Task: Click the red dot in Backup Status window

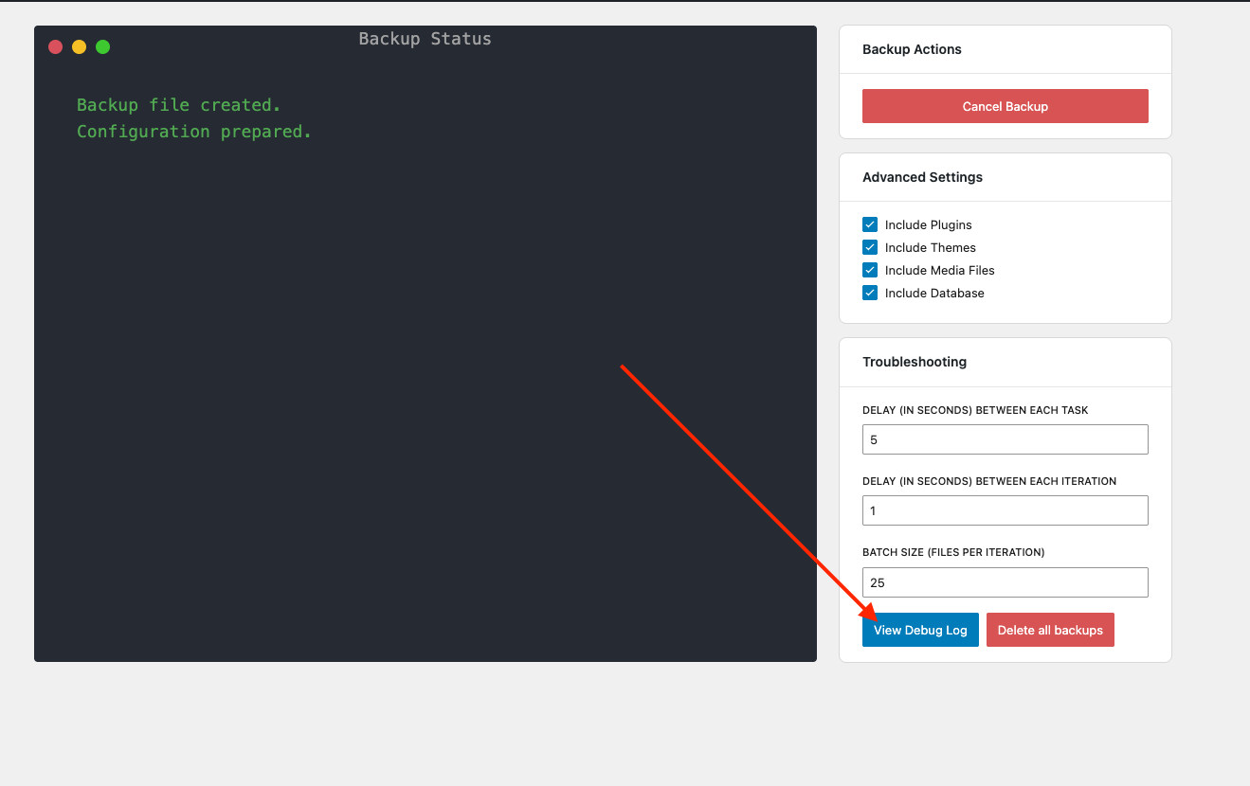Action: (x=55, y=46)
